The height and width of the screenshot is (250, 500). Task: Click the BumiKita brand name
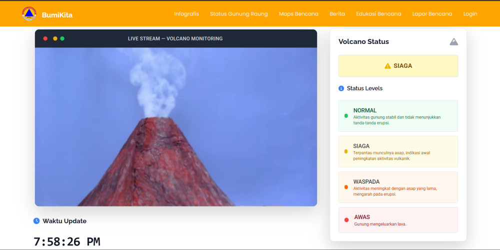click(x=57, y=15)
